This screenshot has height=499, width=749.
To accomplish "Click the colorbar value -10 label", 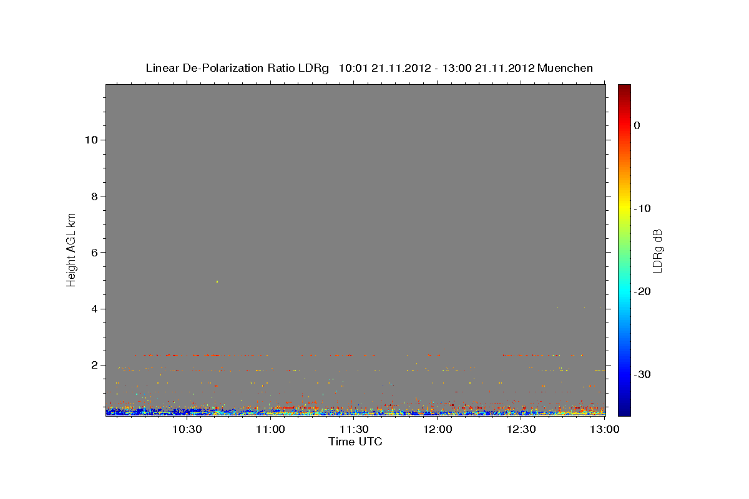I will (x=643, y=208).
